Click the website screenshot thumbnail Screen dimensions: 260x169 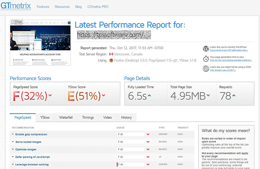40,42
